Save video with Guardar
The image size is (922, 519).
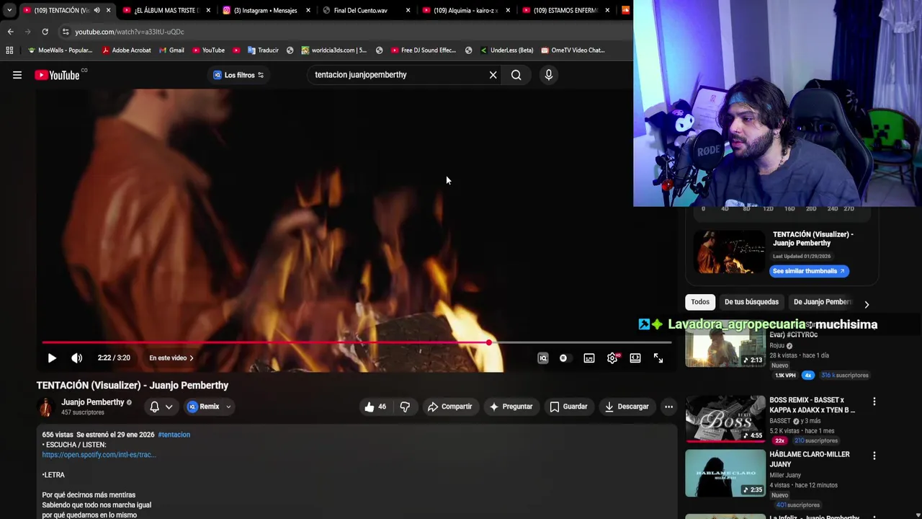pos(568,407)
